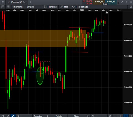Open the indicators wave icon

93,116
